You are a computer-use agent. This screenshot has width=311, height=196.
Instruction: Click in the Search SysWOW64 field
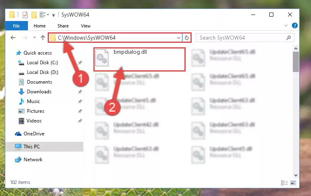[x=241, y=38]
